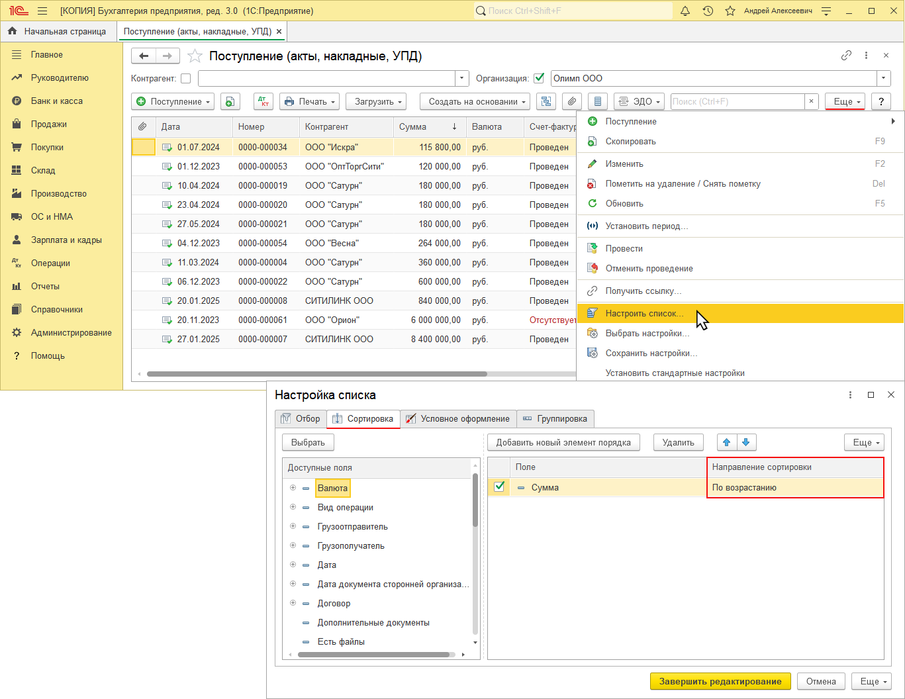
Task: Select the row with number 0000-000061
Action: pyautogui.click(x=354, y=320)
